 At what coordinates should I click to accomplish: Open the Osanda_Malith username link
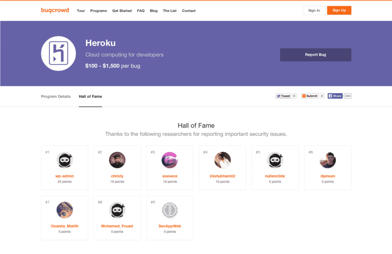click(65, 226)
